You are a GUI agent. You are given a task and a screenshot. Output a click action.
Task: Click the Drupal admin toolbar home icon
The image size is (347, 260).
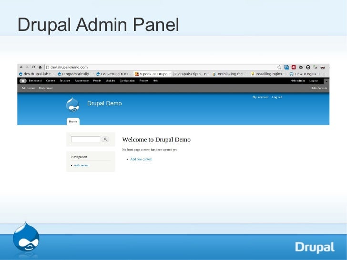point(23,80)
